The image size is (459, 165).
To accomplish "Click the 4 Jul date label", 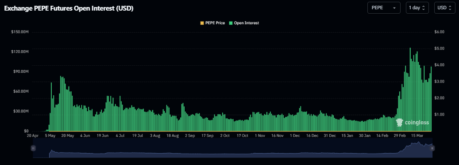I will click(120, 136).
